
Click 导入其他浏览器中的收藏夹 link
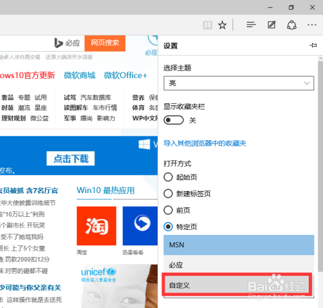[205, 143]
